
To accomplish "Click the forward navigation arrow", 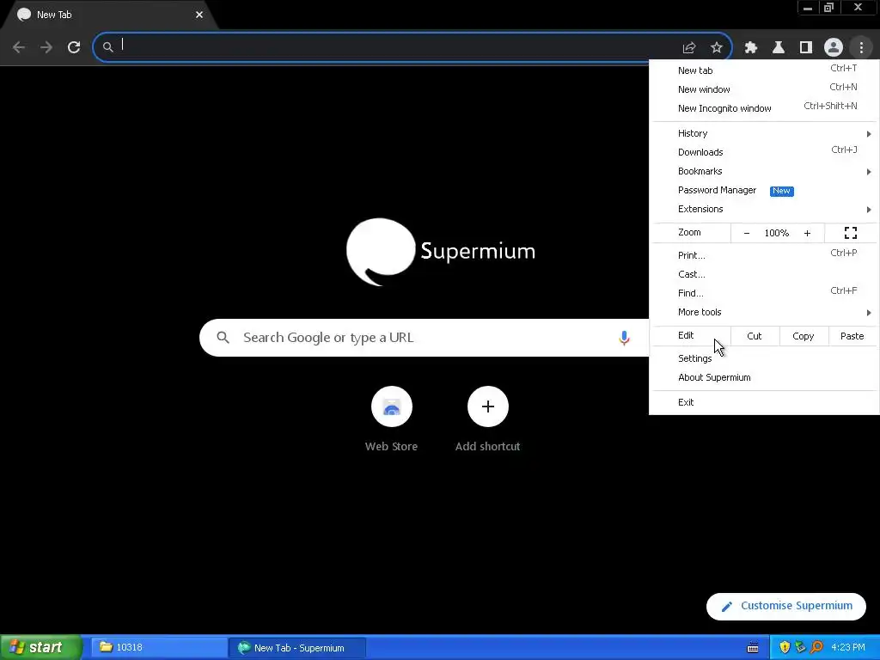I will click(x=46, y=47).
